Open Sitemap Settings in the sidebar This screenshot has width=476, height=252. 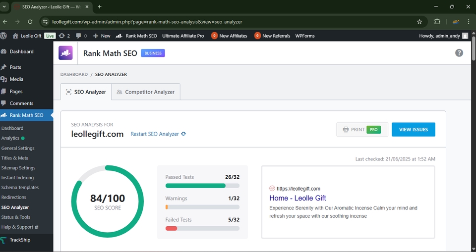coord(18,168)
